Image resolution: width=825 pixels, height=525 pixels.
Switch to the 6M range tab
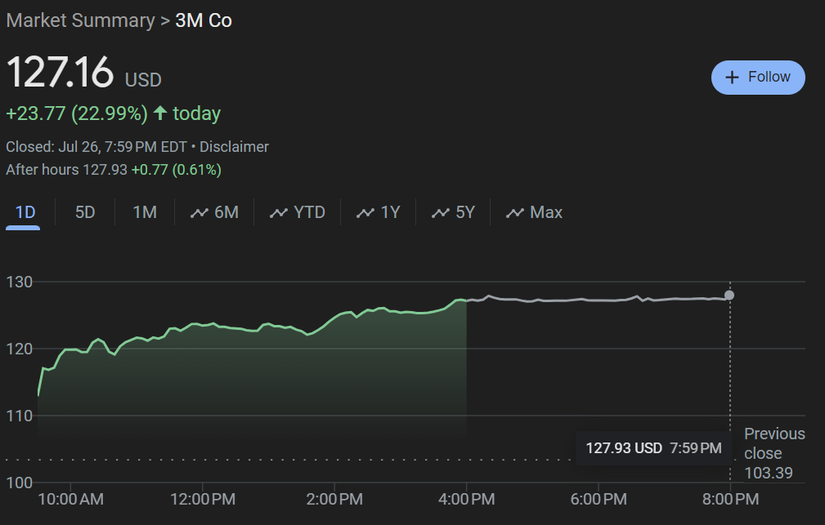[x=214, y=212]
